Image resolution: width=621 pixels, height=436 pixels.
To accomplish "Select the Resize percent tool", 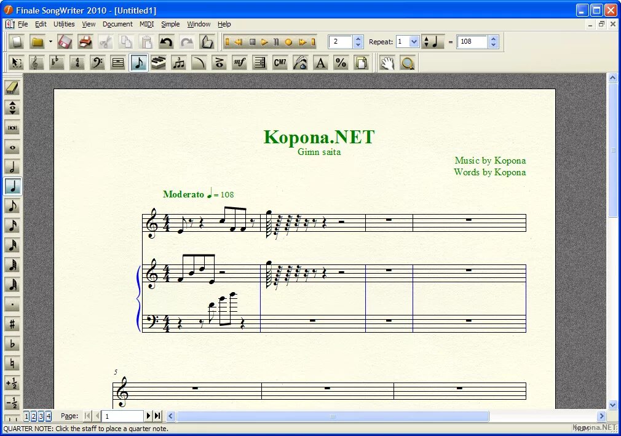I will [x=341, y=63].
